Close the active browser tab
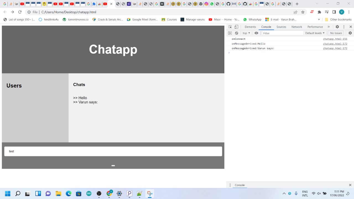The height and width of the screenshot is (199, 354). coord(111,4)
